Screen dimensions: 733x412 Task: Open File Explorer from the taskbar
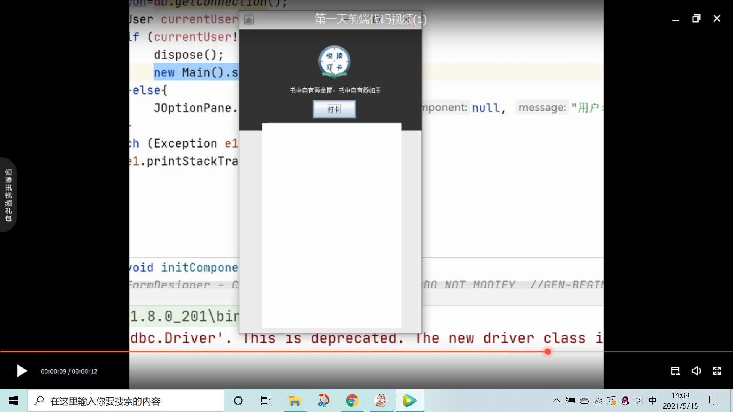[x=295, y=401]
